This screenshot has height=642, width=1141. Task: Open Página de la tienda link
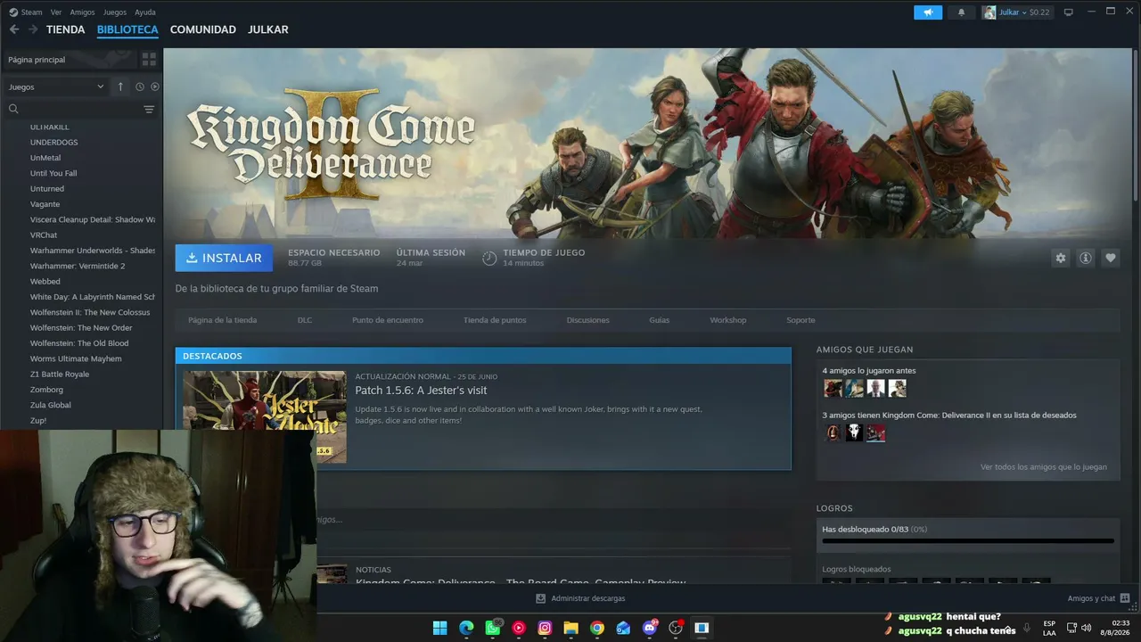pos(222,320)
